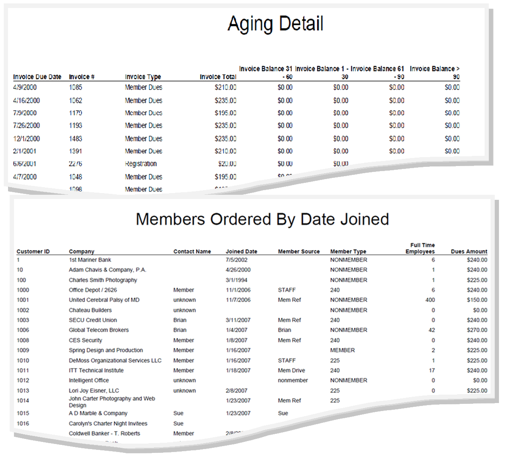507x455 pixels.
Task: Click the company "1st Mariner Bank"
Action: (90, 260)
